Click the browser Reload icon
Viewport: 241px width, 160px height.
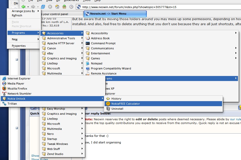(x=43, y=7)
